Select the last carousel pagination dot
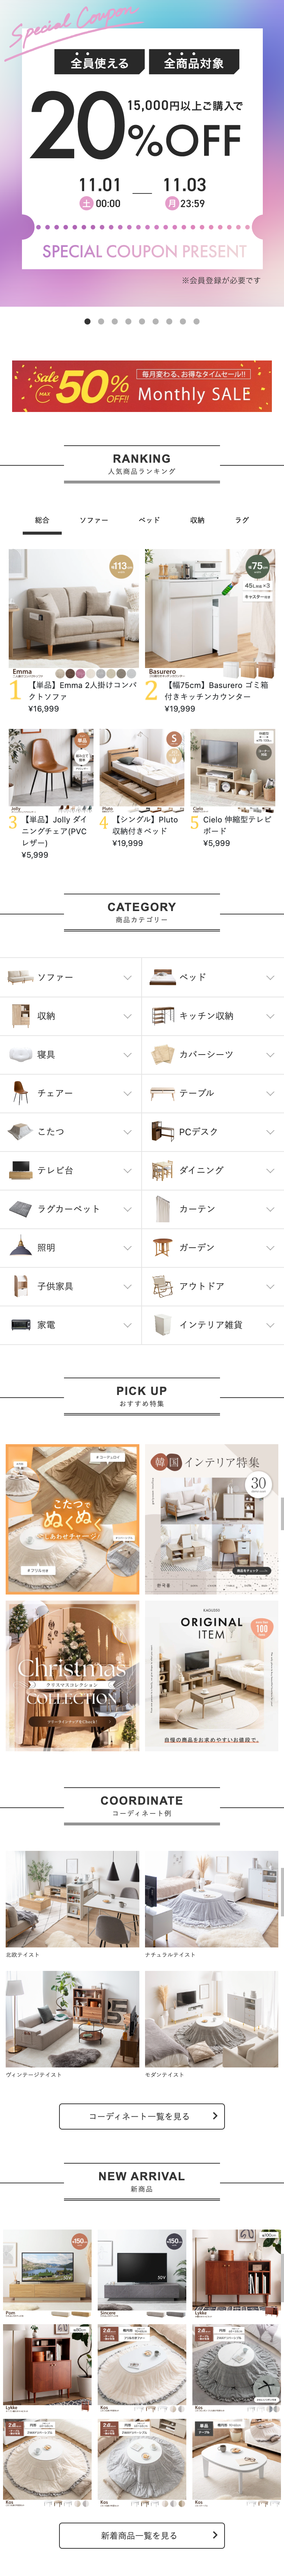This screenshot has height=2576, width=284. pos(196,322)
